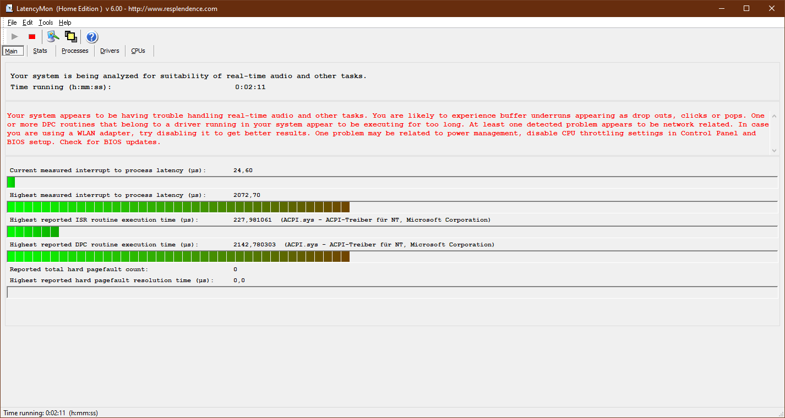
Task: Click 'Current measured interrupt to process latency' label
Action: 108,170
